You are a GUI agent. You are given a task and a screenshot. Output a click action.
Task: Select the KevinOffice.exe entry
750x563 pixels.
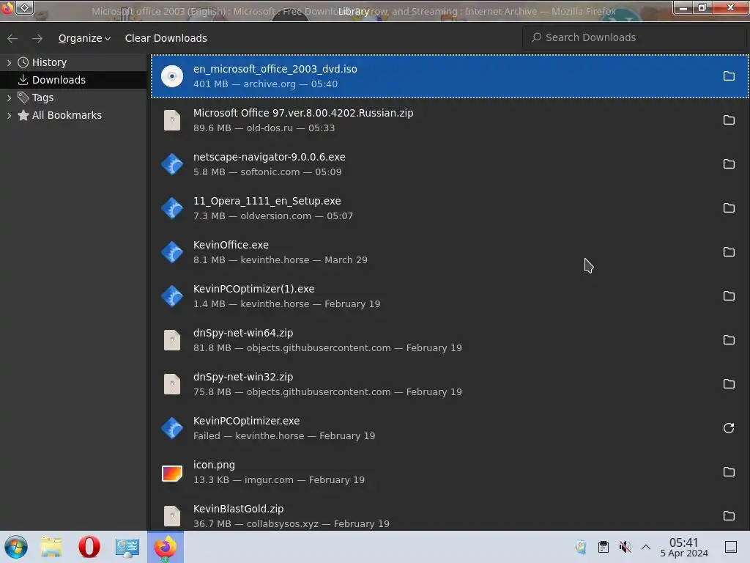450,252
